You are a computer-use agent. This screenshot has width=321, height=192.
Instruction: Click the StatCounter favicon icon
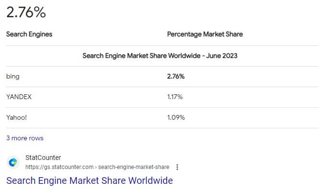point(13,162)
